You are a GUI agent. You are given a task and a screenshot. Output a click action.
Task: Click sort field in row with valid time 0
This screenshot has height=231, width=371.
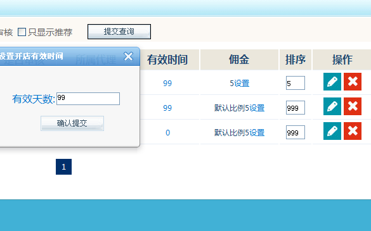pos(296,132)
